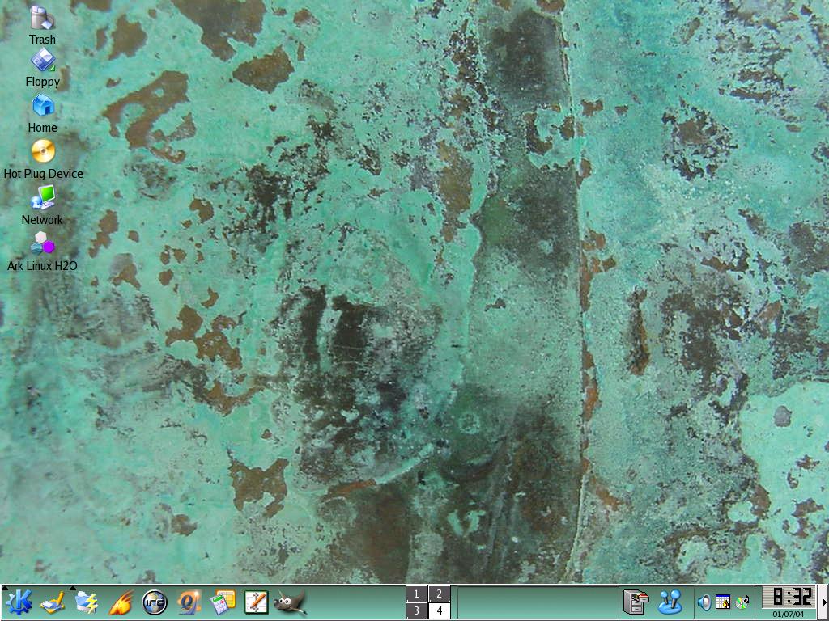This screenshot has width=829, height=621.
Task: Click the blue joystick icon in panel
Action: (x=670, y=602)
